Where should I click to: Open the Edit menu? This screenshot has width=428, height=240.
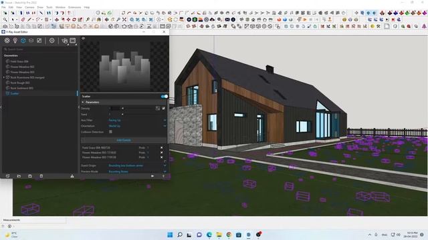point(11,7)
